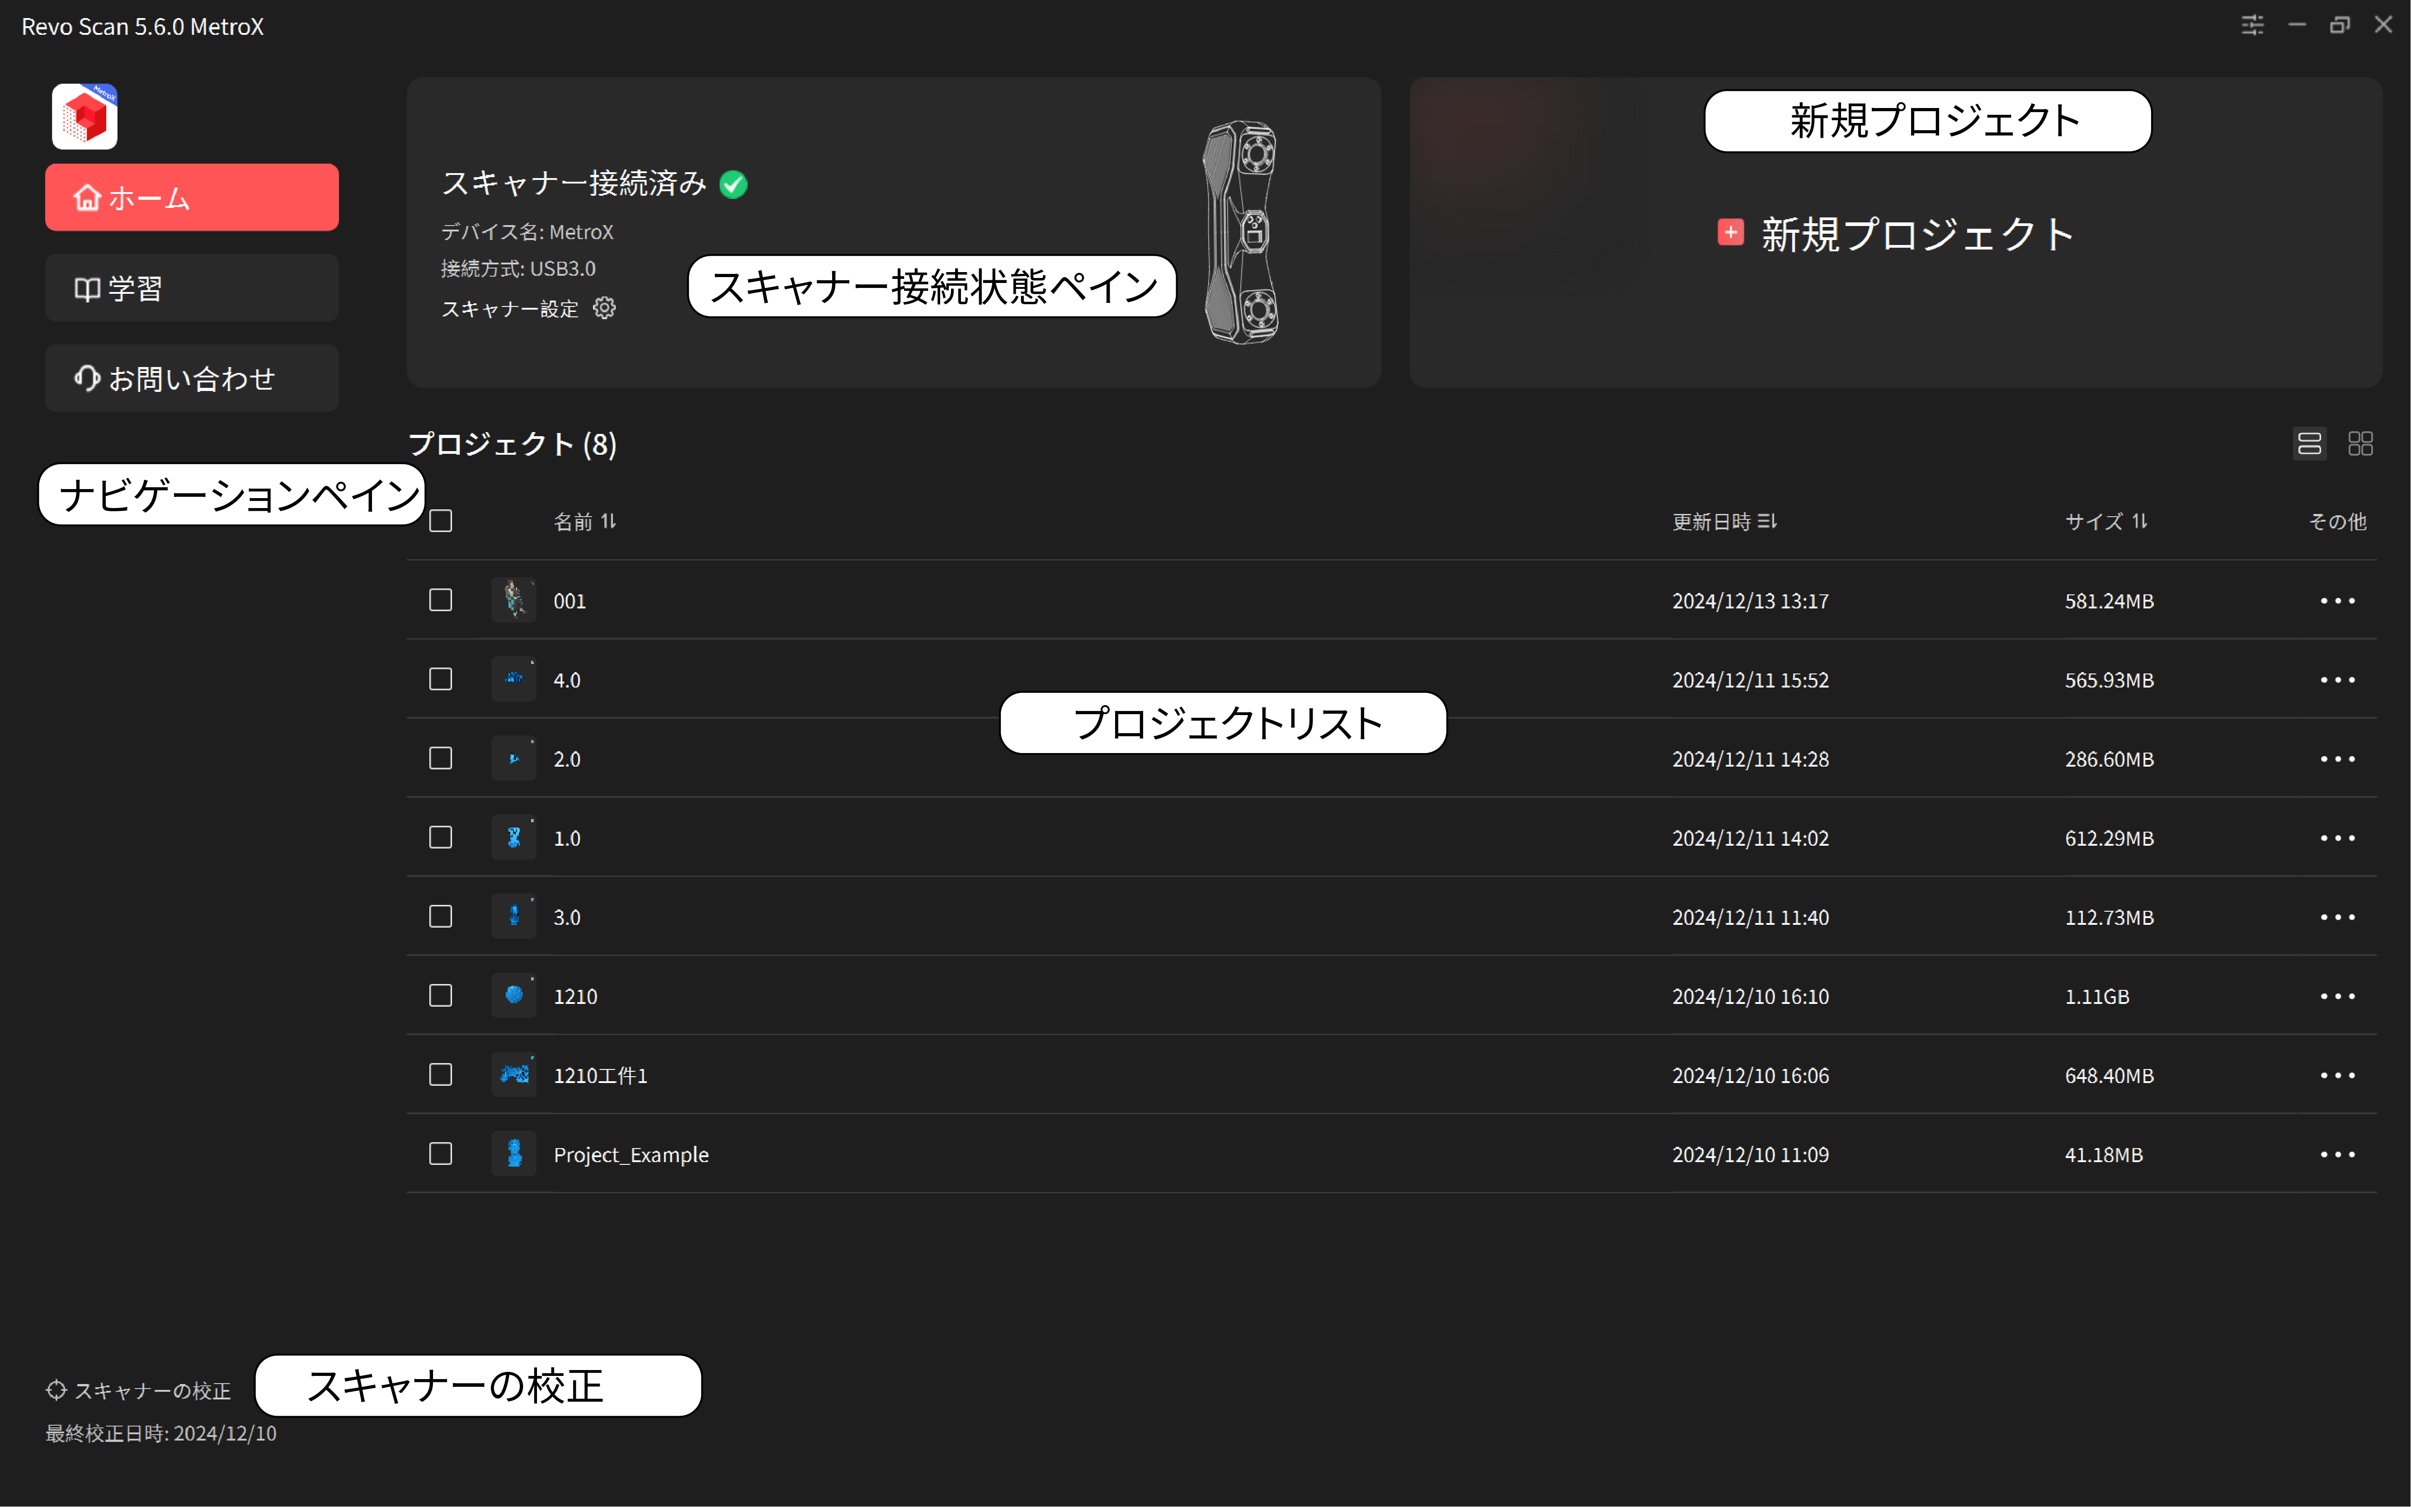Switch projects to grid view
The height and width of the screenshot is (1507, 2411).
coord(2360,443)
